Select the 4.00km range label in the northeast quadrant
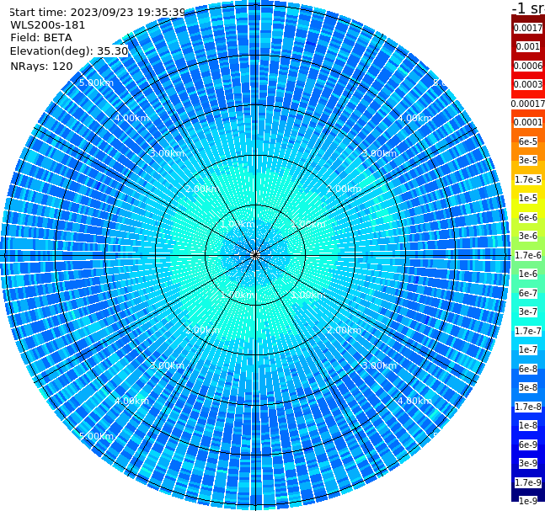545x511 pixels. (x=414, y=118)
